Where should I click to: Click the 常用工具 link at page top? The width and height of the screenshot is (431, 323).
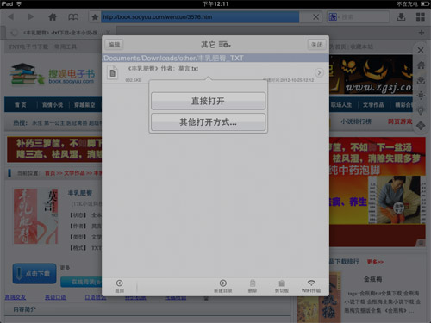66,47
